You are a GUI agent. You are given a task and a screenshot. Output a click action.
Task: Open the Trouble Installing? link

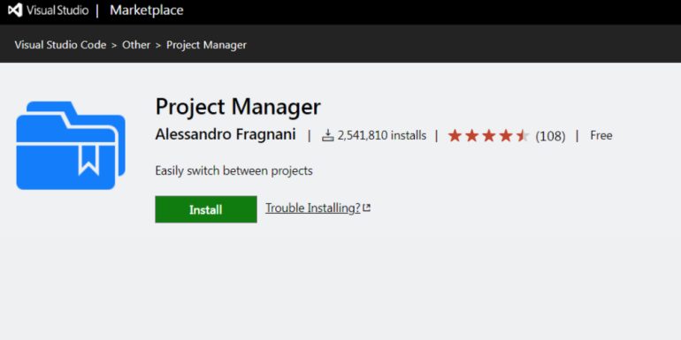(313, 208)
